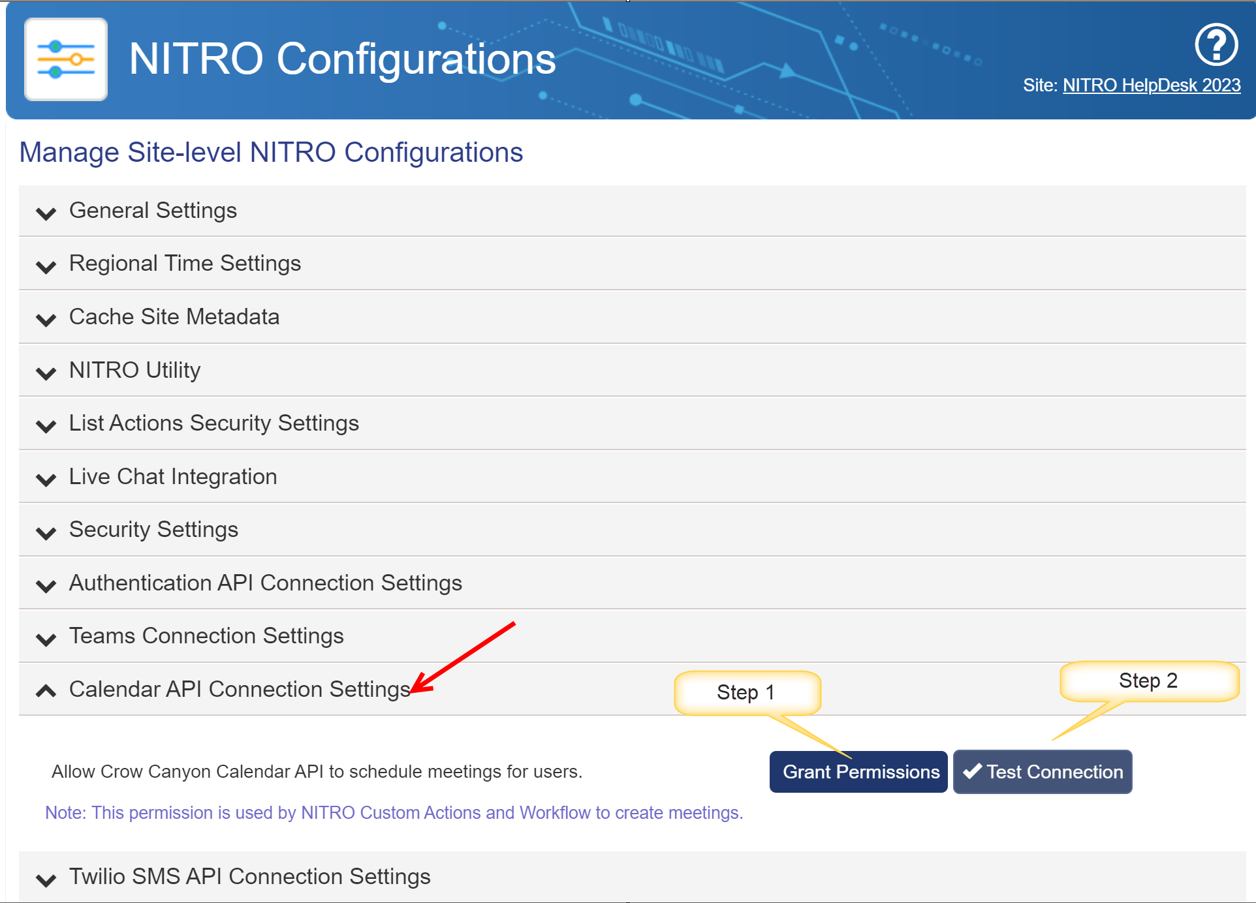
Task: Click the NITRO Configurations sliders logo
Action: click(66, 59)
